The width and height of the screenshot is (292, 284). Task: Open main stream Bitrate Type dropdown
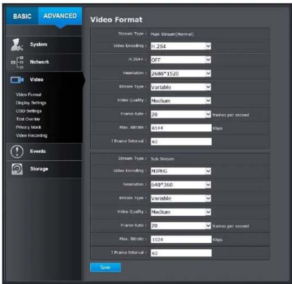tap(181, 87)
